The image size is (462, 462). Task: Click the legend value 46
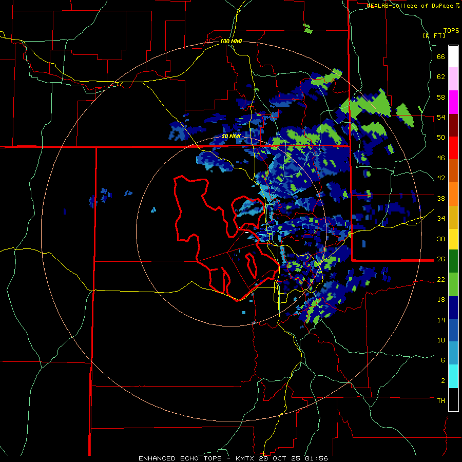(x=441, y=158)
